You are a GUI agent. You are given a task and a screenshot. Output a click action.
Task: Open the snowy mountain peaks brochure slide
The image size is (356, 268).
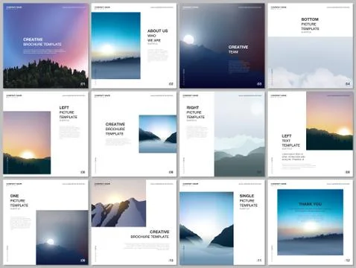[x=134, y=223]
